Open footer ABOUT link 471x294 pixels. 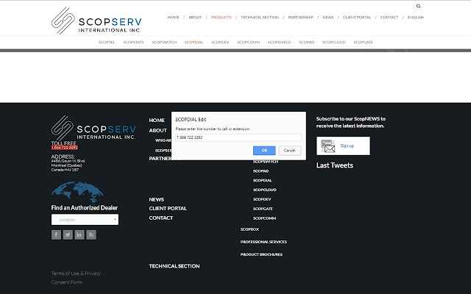[x=157, y=131]
